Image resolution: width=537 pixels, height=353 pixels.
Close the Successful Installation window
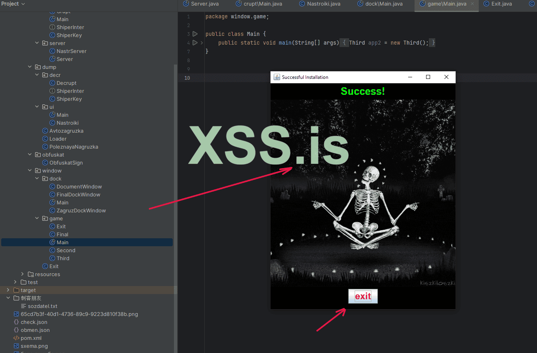click(x=446, y=77)
